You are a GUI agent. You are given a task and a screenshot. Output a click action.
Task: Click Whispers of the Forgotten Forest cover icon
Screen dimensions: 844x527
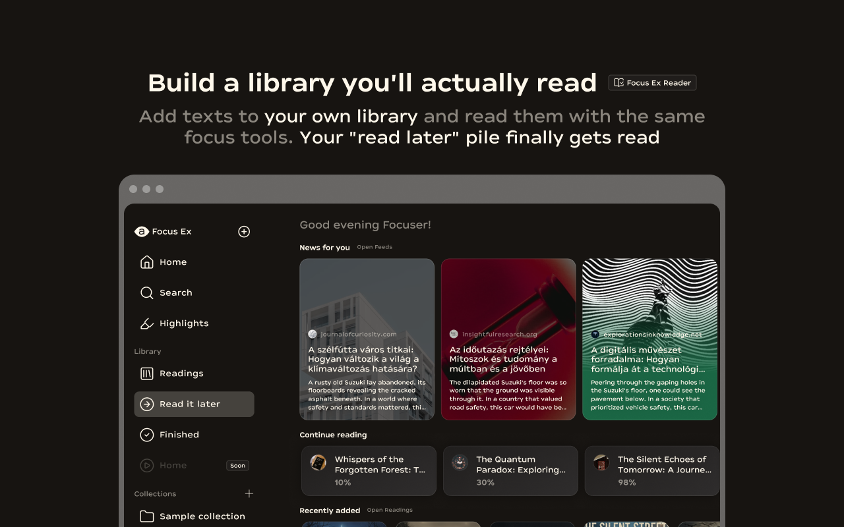click(x=318, y=462)
